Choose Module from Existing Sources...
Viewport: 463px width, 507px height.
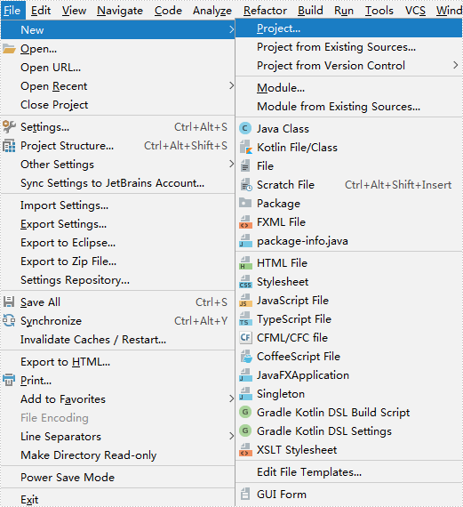click(x=349, y=107)
